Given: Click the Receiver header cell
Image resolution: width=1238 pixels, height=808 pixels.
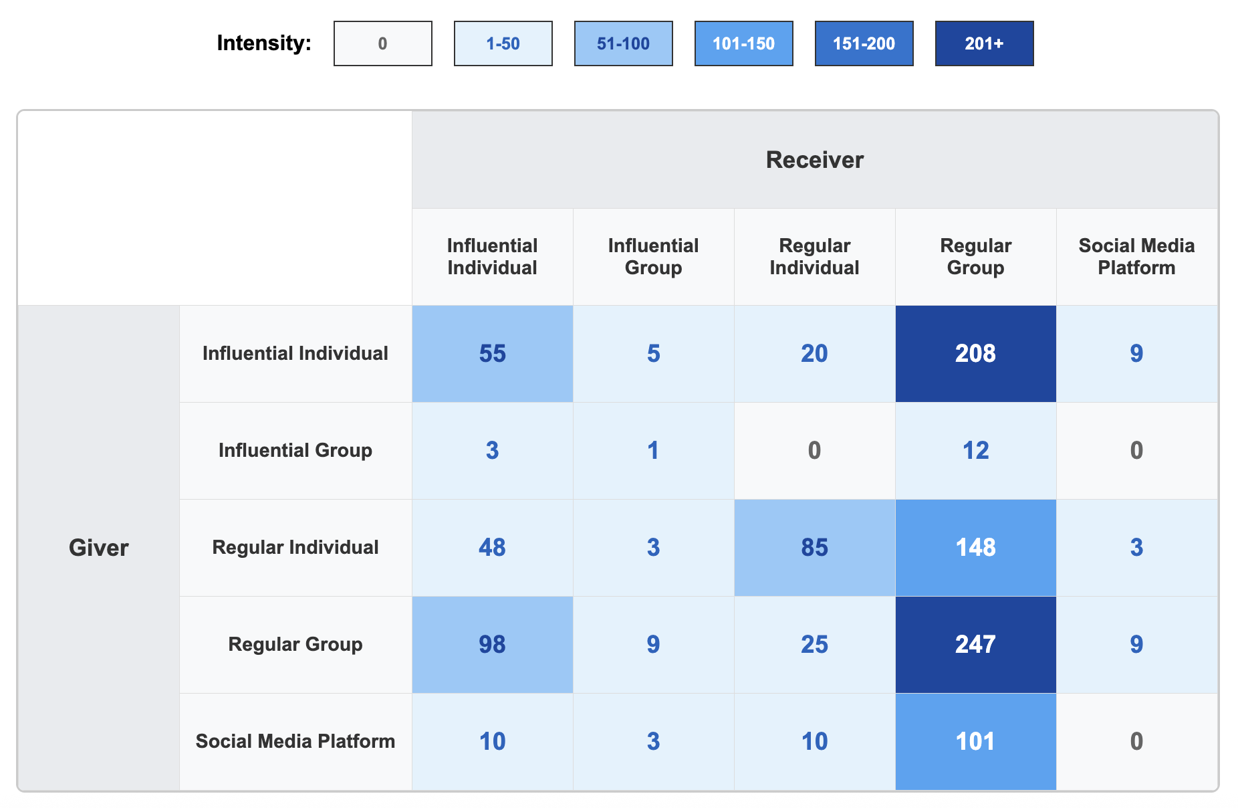Looking at the screenshot, I should [814, 160].
